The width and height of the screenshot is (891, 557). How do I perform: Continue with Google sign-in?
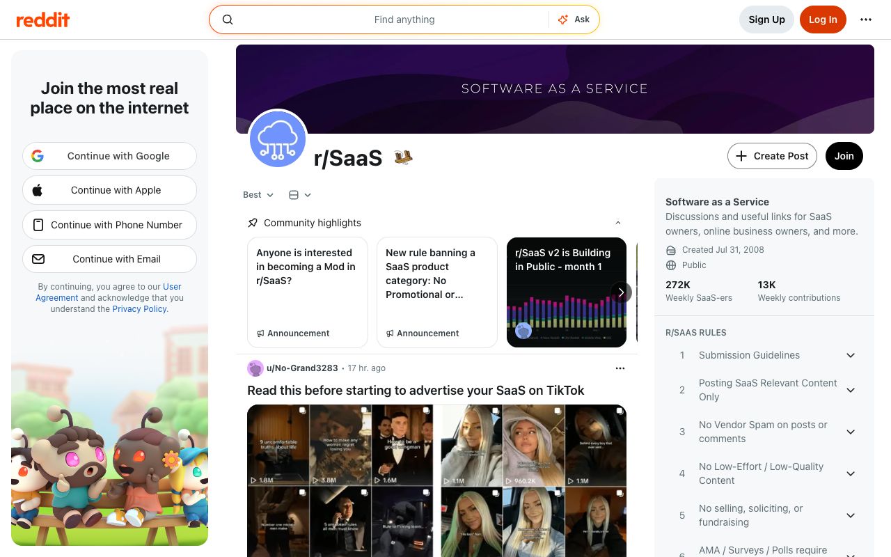[109, 156]
